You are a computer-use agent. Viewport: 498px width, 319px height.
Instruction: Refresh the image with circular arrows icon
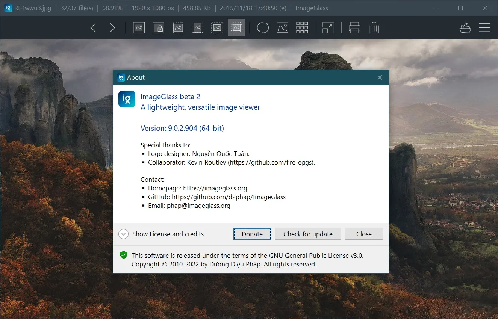tap(263, 28)
